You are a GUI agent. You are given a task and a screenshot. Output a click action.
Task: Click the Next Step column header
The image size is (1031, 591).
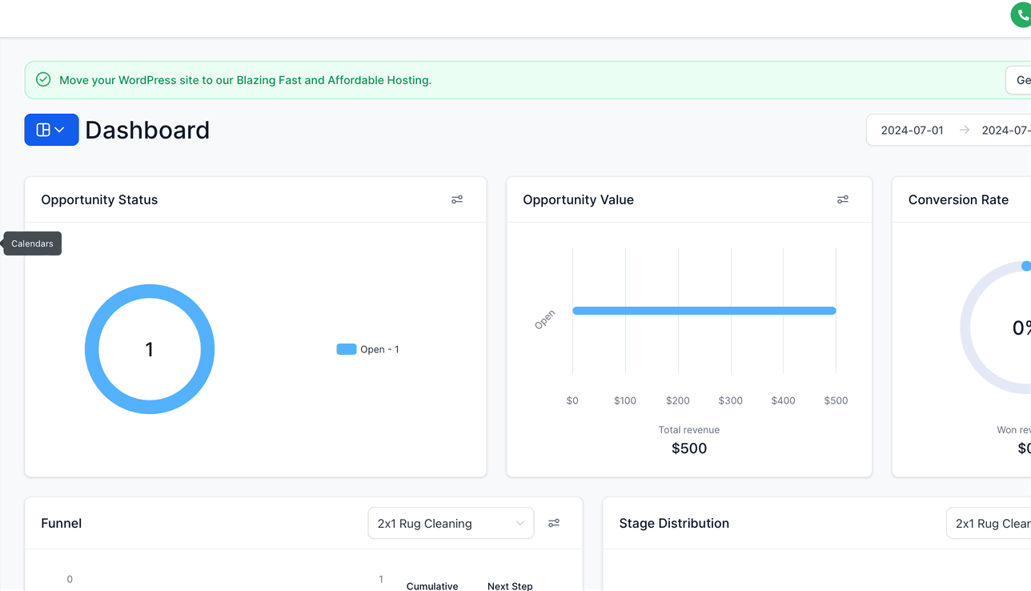pyautogui.click(x=510, y=586)
